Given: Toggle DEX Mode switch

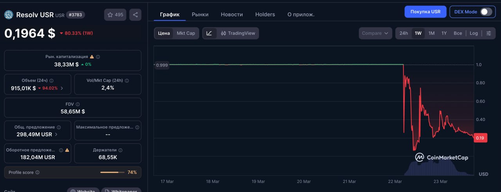Looking at the screenshot, I should coord(486,12).
